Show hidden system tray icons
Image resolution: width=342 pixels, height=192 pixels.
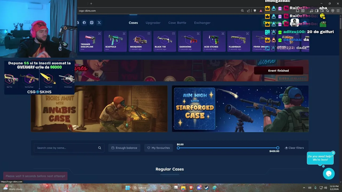pos(304,188)
